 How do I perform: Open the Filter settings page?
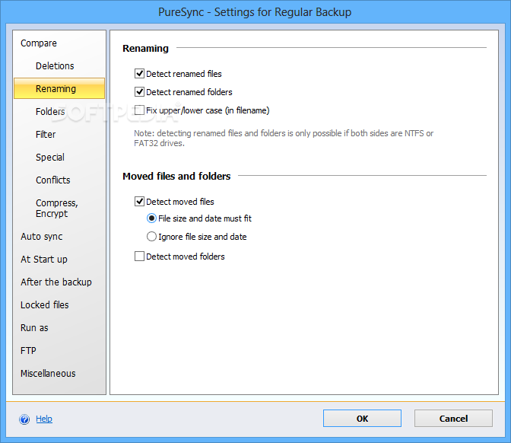[x=46, y=135]
